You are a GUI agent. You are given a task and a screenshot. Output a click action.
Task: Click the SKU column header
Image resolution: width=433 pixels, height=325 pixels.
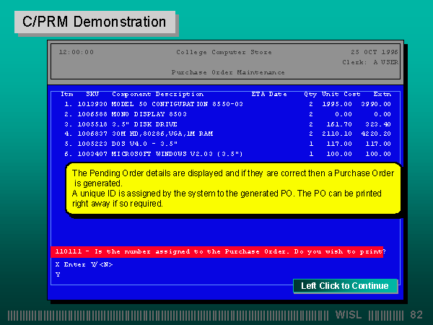pyautogui.click(x=92, y=94)
